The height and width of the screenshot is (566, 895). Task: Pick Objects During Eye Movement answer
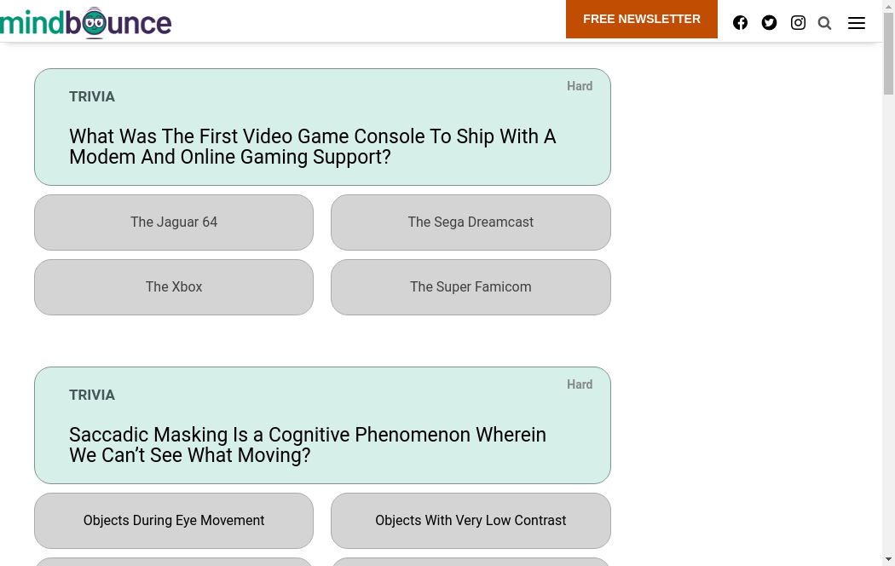174,521
